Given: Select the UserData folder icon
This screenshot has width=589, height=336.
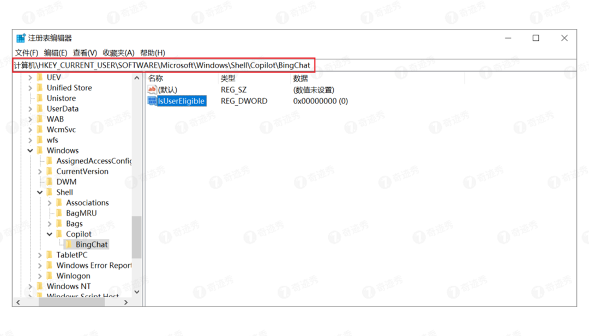Looking at the screenshot, I should [40, 109].
